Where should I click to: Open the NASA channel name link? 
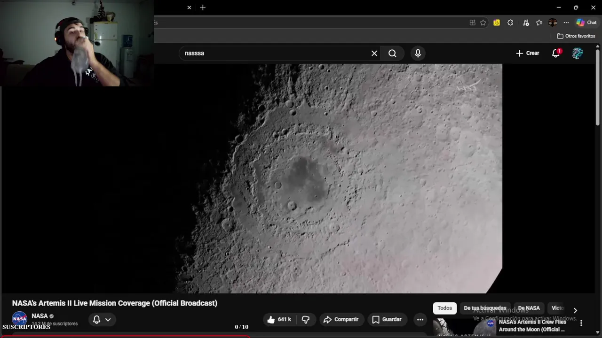[40, 316]
